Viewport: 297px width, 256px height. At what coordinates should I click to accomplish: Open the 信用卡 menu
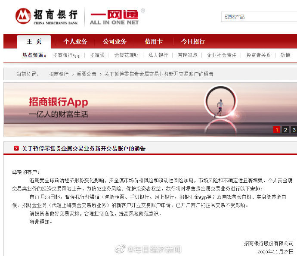(154, 41)
